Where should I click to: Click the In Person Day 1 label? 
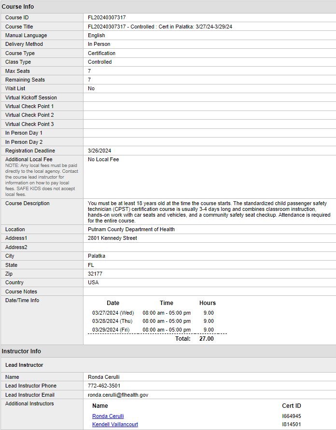[x=24, y=133]
